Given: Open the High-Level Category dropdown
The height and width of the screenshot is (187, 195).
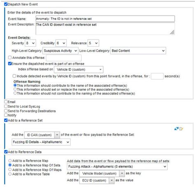Looking at the screenshot, I should (60, 51).
